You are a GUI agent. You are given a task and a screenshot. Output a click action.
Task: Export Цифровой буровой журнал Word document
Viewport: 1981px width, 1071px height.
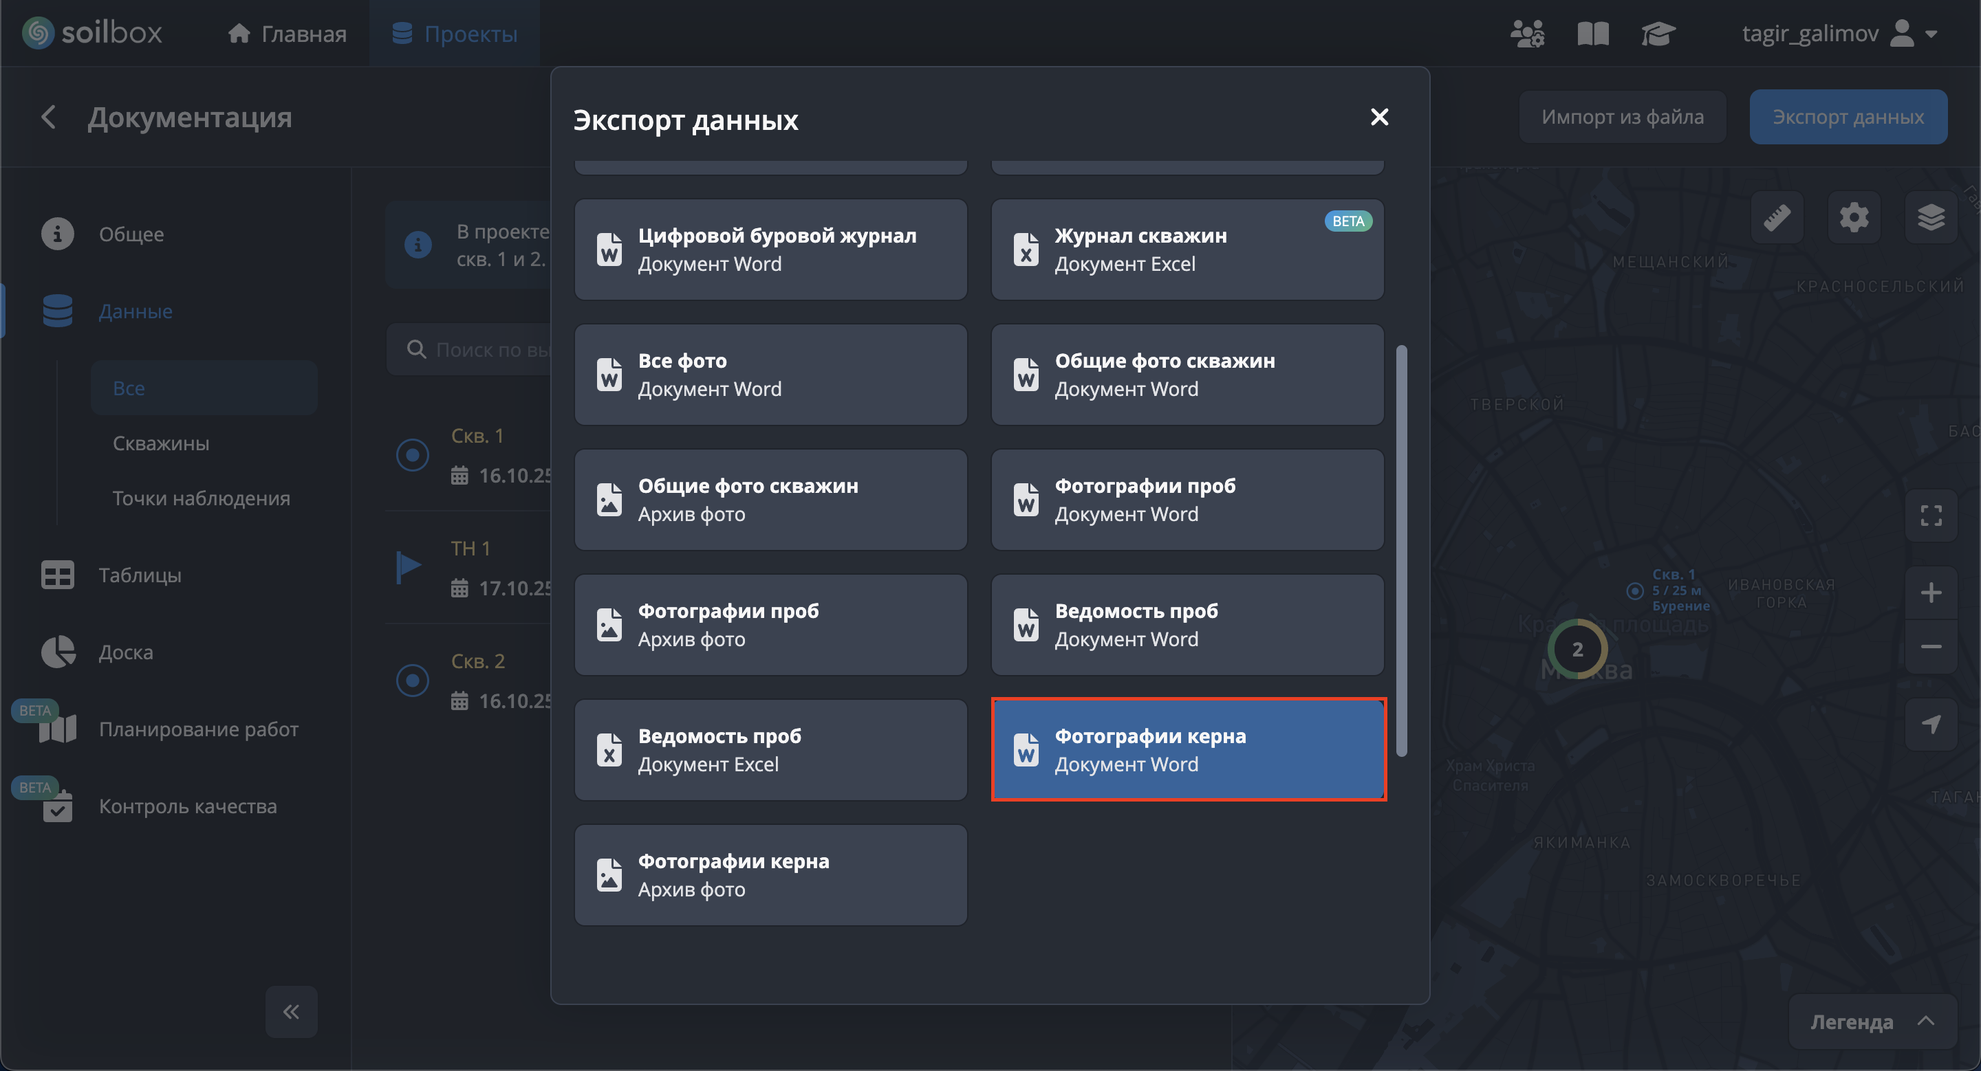tap(770, 250)
